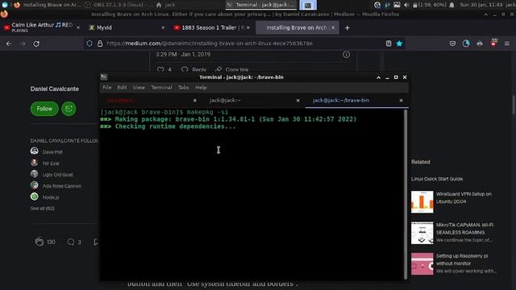Screen dimensions: 516x290
Task: Follow Daniel Cavalcante
Action: pos(44,109)
